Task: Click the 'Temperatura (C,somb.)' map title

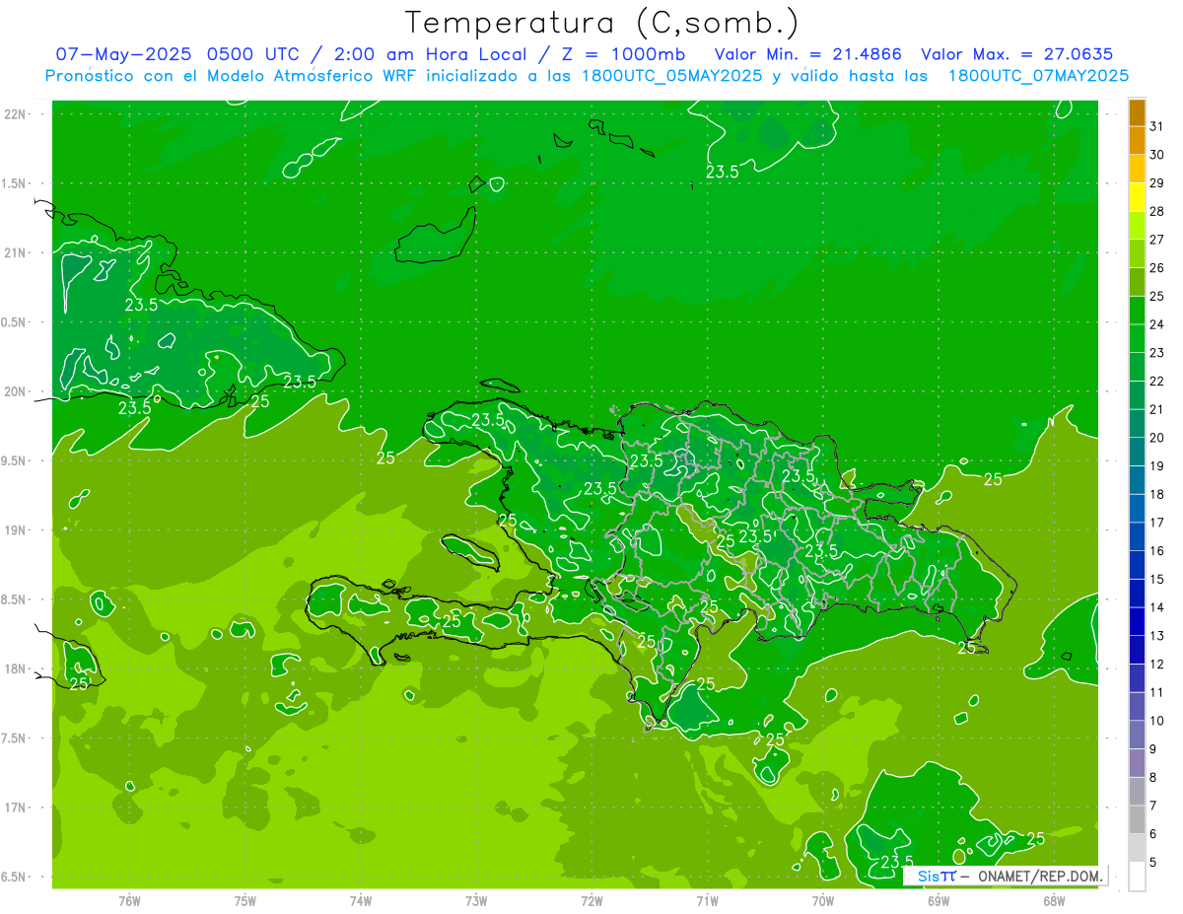Action: (601, 23)
